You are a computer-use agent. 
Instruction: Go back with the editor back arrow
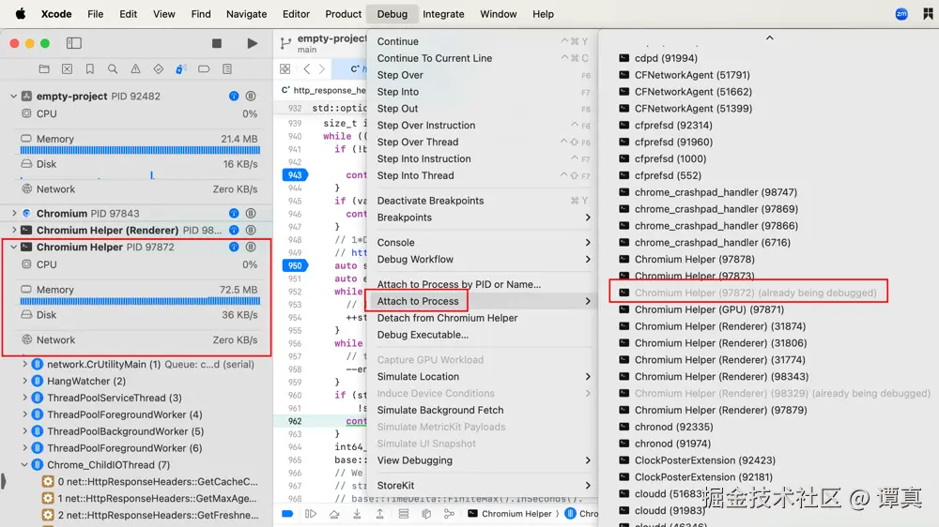tap(307, 68)
